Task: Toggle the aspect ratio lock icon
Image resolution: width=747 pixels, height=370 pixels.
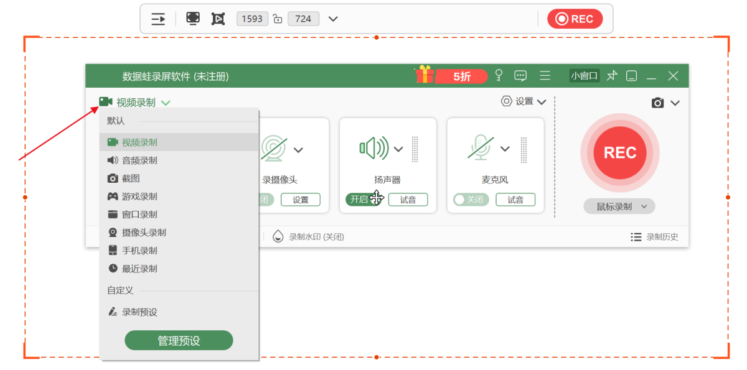Action: 278,19
